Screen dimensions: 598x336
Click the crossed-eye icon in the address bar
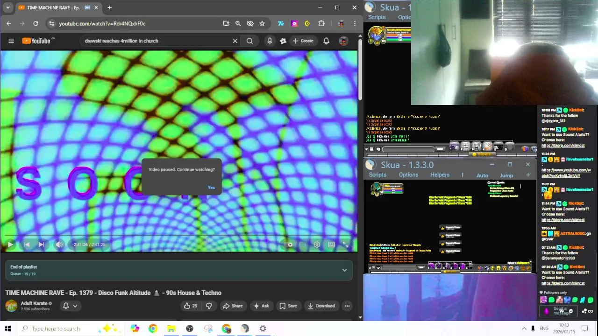[x=250, y=23]
